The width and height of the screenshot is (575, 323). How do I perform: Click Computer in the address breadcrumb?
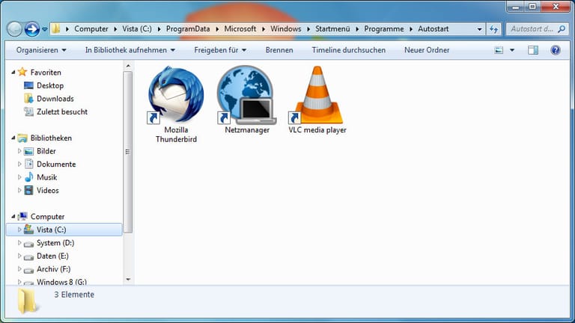pyautogui.click(x=91, y=29)
